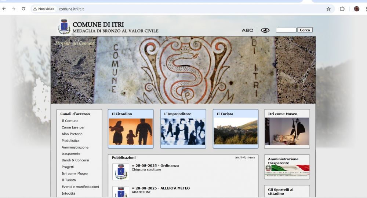Click the Il Cittadino heading
Screen dimensions: 367x198
(122, 114)
